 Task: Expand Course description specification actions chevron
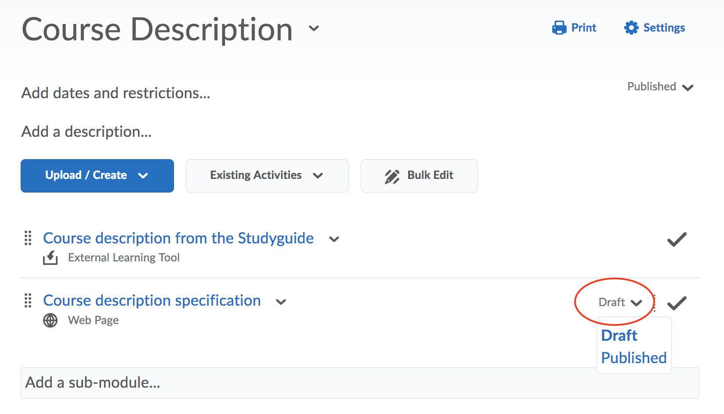(281, 302)
